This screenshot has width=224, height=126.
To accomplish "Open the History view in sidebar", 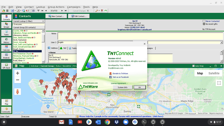I will click(7, 40).
